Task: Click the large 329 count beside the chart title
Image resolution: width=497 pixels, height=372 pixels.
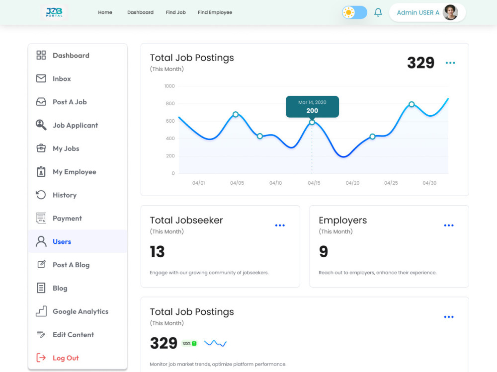Action: pyautogui.click(x=420, y=63)
